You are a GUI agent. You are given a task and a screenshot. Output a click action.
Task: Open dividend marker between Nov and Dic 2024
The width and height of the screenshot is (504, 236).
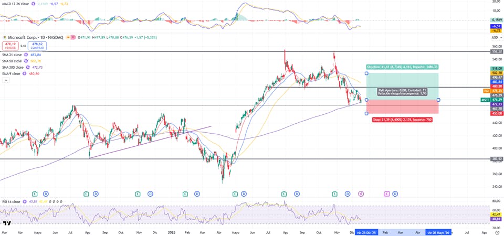coord(150,194)
